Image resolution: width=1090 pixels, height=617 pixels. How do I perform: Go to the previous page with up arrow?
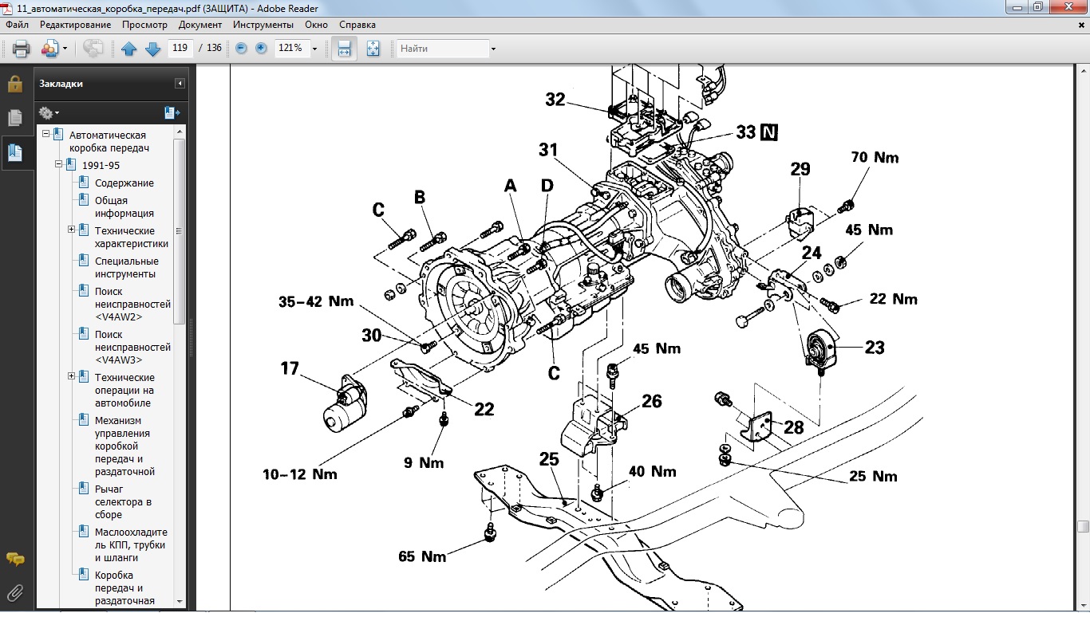[129, 49]
